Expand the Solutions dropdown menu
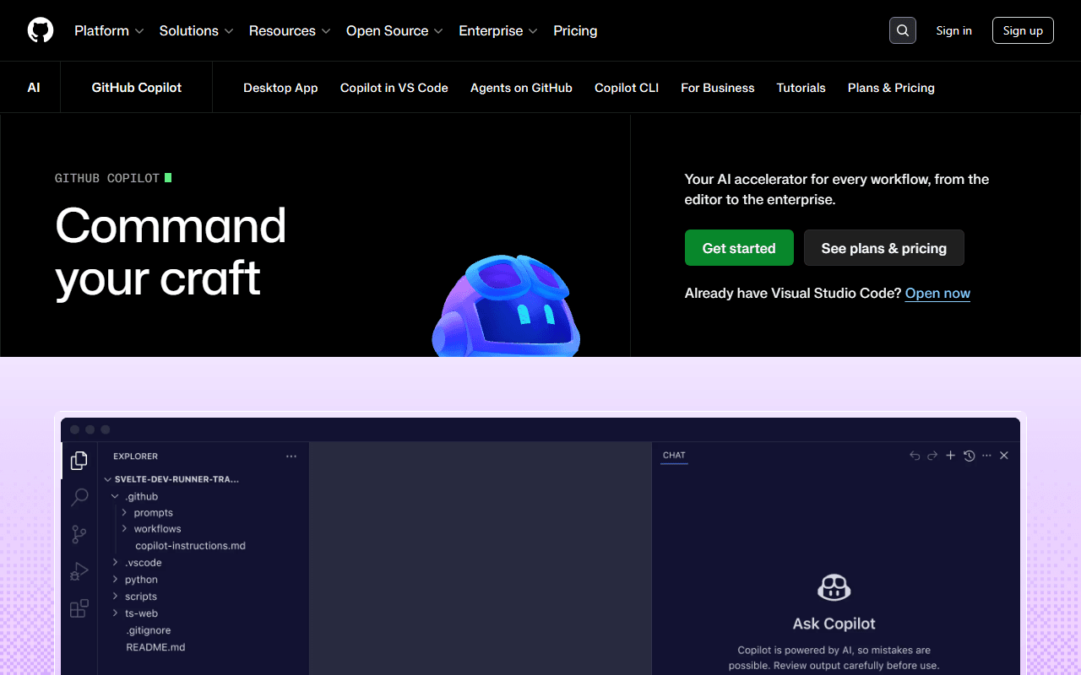Viewport: 1081px width, 675px height. (x=196, y=30)
